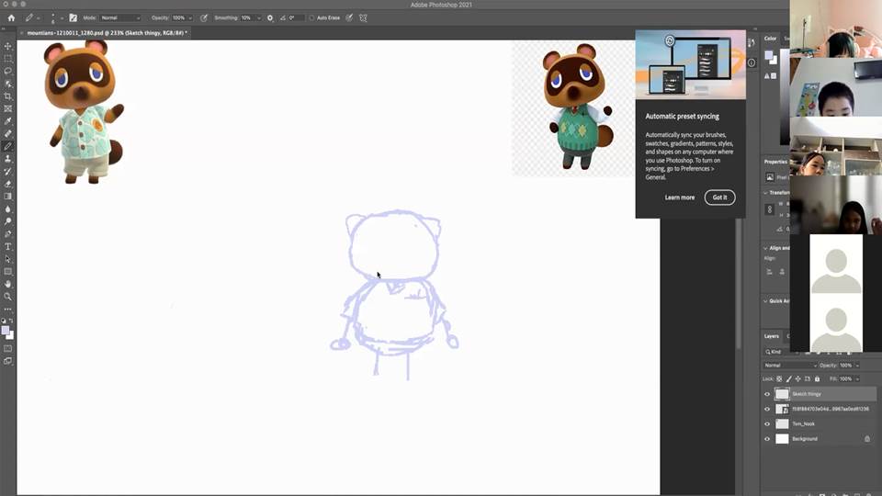Viewport: 882px width, 496px height.
Task: Toggle Quick Mask mode
Action: [8, 349]
